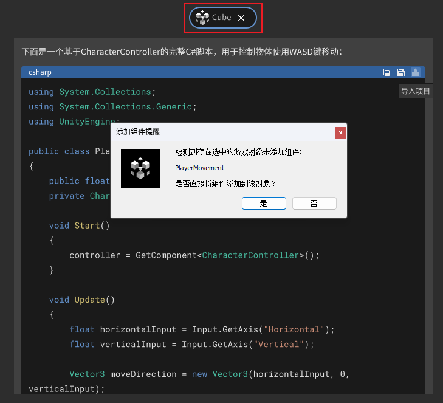The width and height of the screenshot is (443, 403).
Task: Click the using System.Collections.Generic line
Action: [x=113, y=106]
